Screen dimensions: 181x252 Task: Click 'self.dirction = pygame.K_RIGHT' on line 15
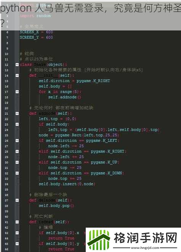coord(74,81)
